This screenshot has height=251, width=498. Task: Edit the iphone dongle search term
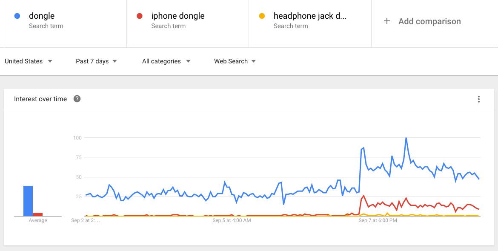(x=178, y=16)
